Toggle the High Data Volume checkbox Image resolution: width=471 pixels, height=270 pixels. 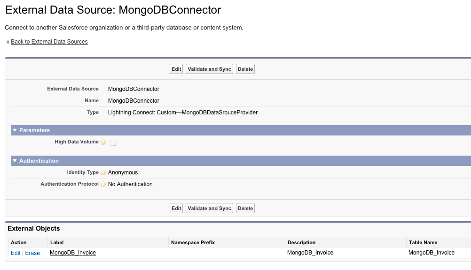coord(113,142)
